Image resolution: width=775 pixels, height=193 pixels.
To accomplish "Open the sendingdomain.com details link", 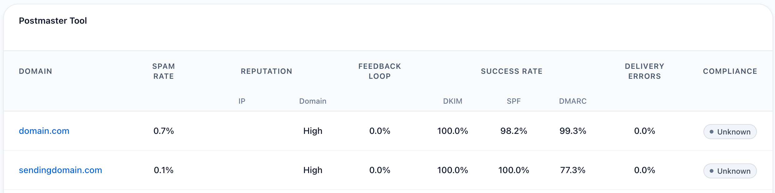I will tap(60, 170).
